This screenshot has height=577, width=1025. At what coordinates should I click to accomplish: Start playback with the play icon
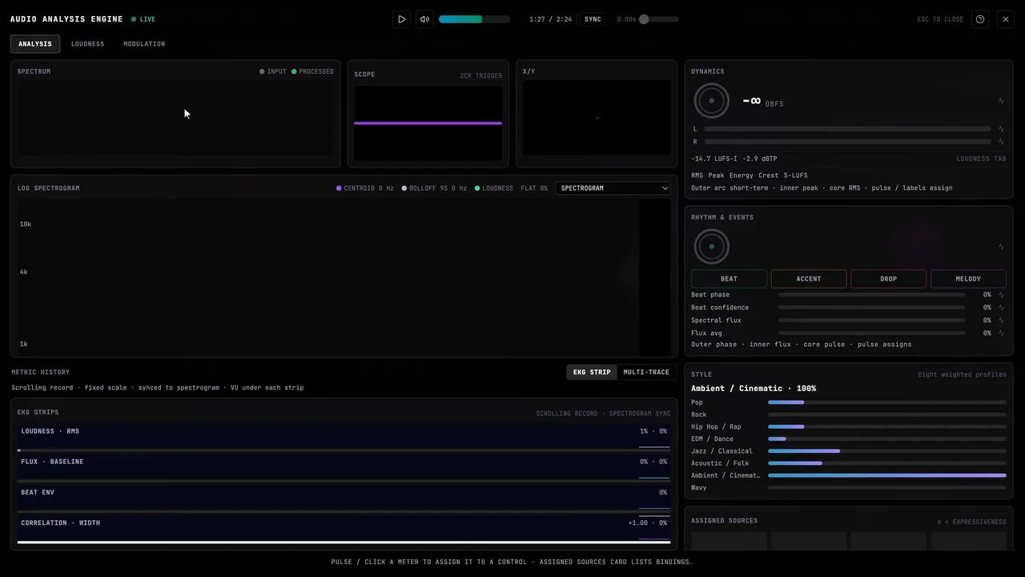401,19
